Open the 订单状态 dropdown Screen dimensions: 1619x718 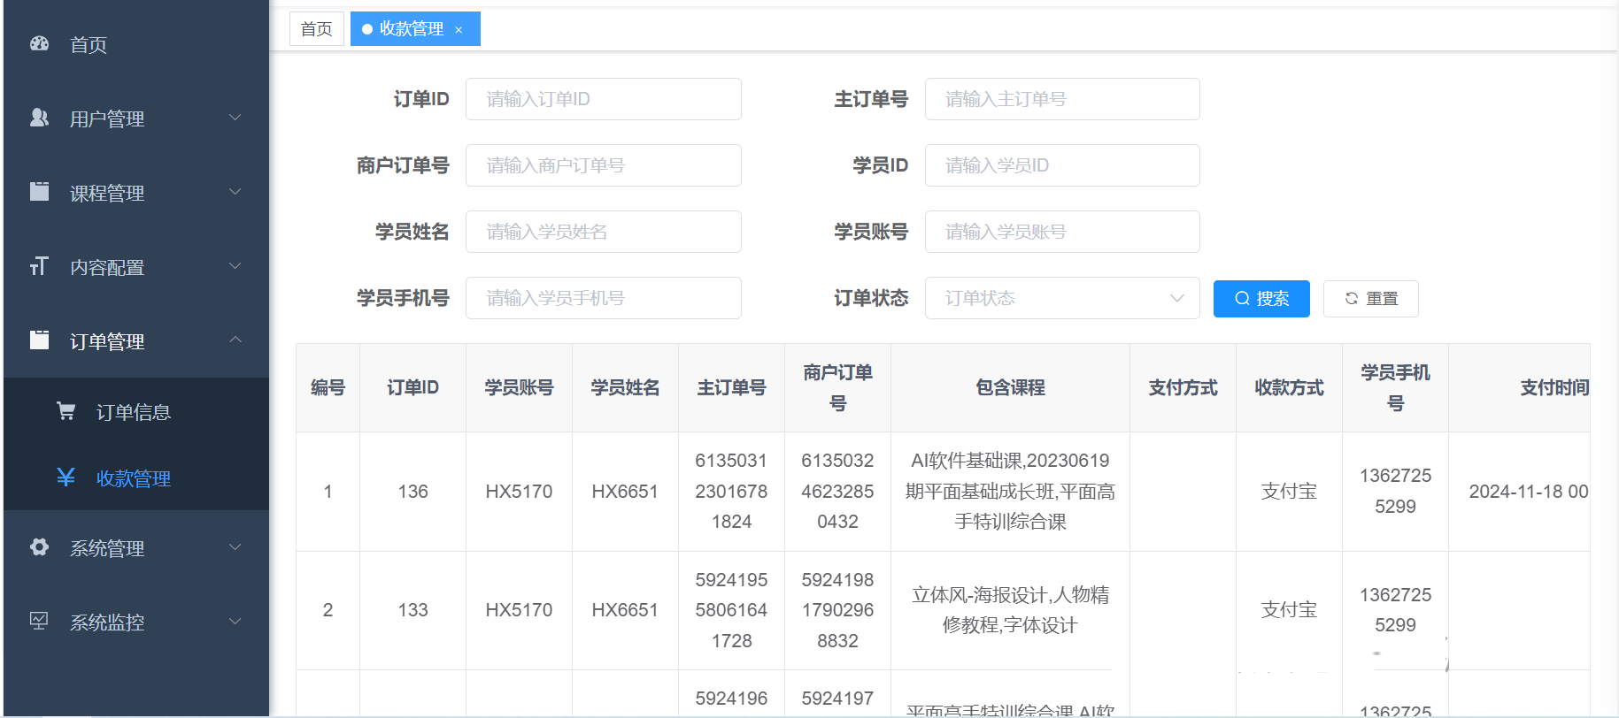coord(1061,298)
